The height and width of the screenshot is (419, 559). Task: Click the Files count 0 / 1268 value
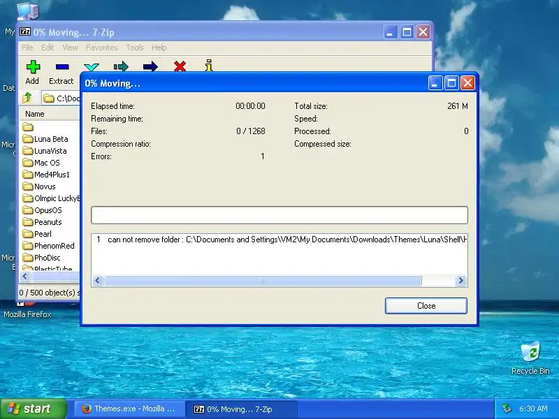click(251, 131)
